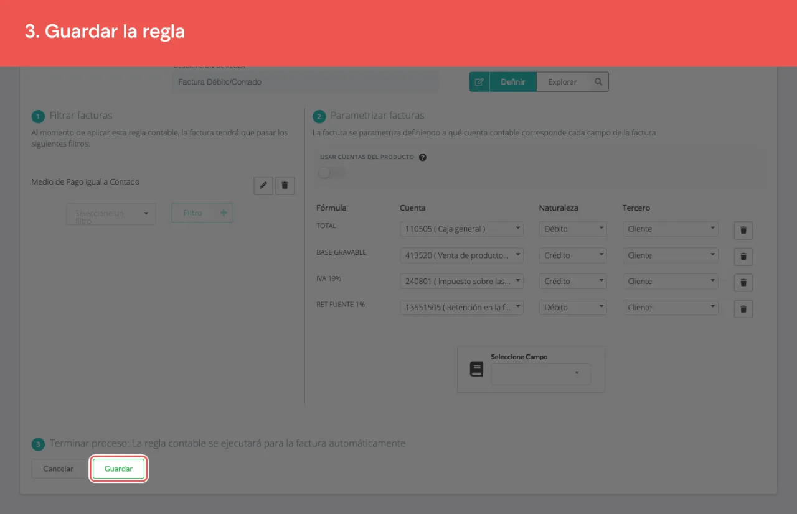
Task: Delete the Medio de Pago filter with trash icon
Action: pyautogui.click(x=285, y=185)
